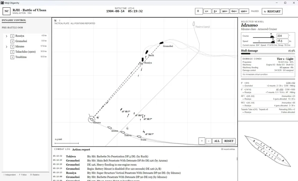Open the Dynamic Control tab

pos(14,20)
